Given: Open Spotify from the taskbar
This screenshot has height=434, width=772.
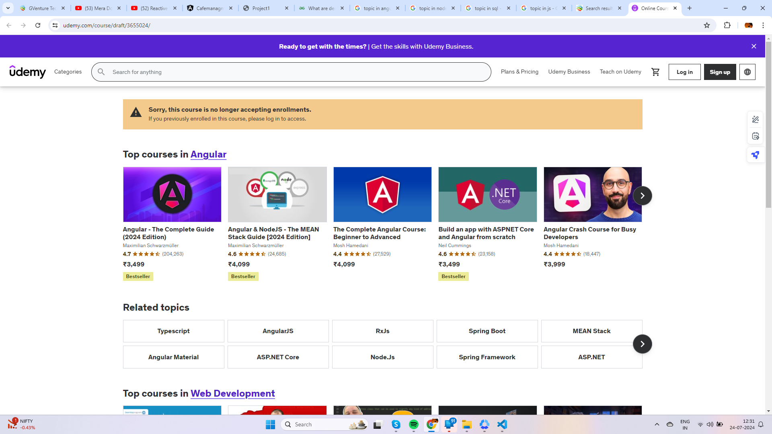Looking at the screenshot, I should coord(413,424).
